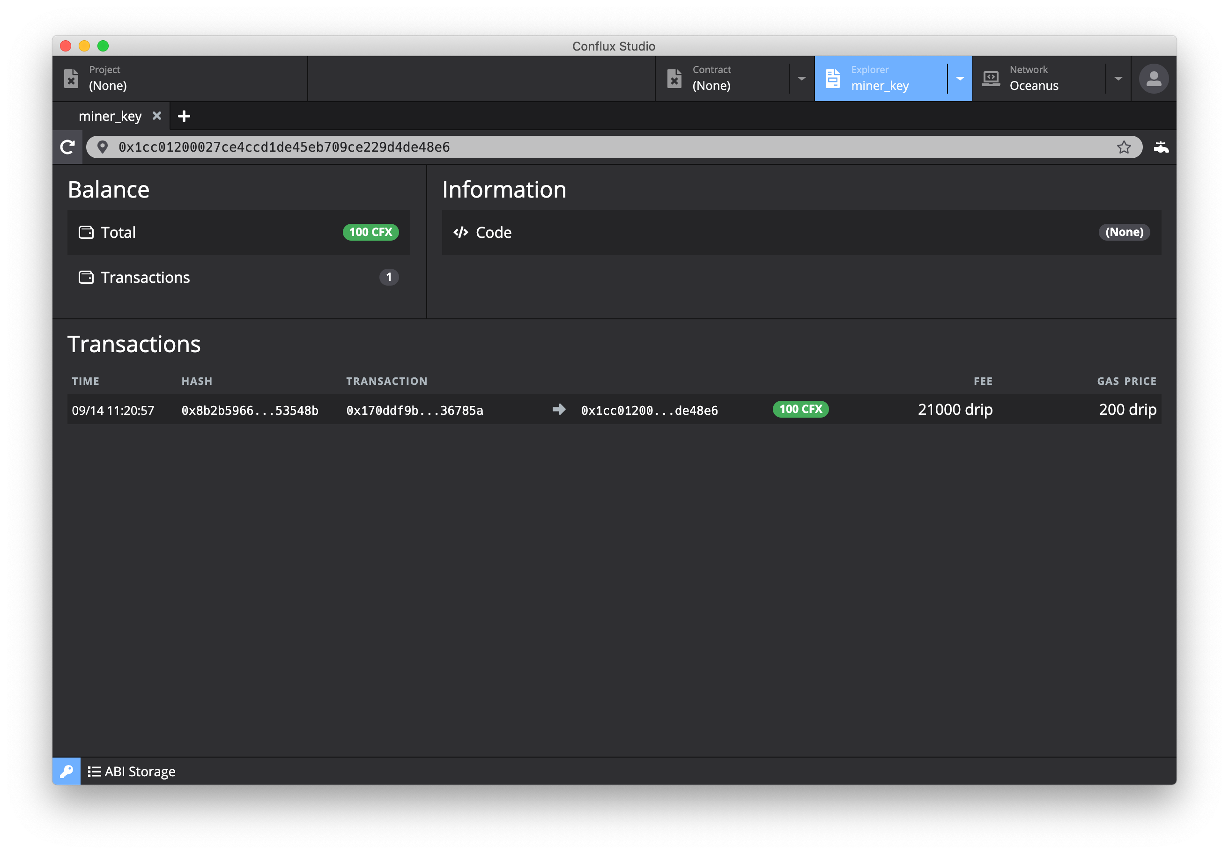This screenshot has height=854, width=1229.
Task: Star the current address as a bookmark
Action: [1124, 147]
